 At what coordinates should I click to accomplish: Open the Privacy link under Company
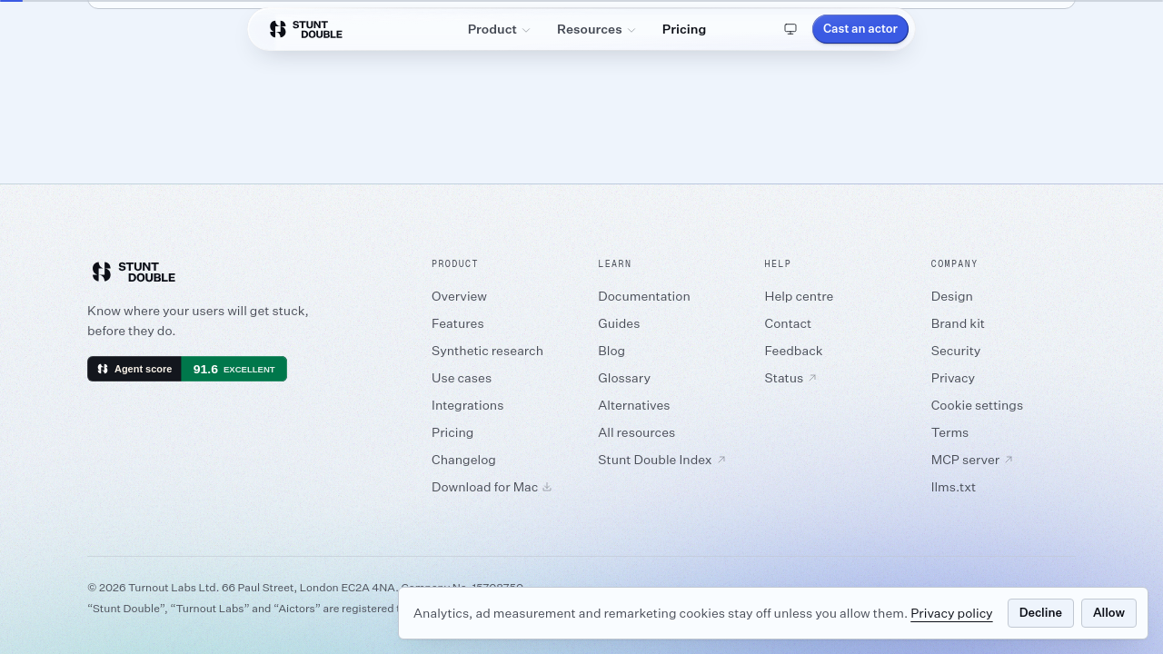(x=952, y=378)
